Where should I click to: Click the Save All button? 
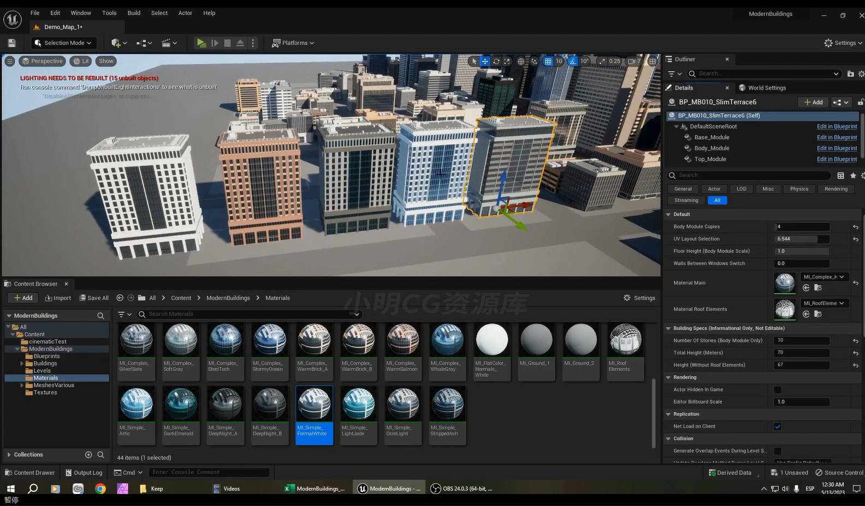(94, 298)
